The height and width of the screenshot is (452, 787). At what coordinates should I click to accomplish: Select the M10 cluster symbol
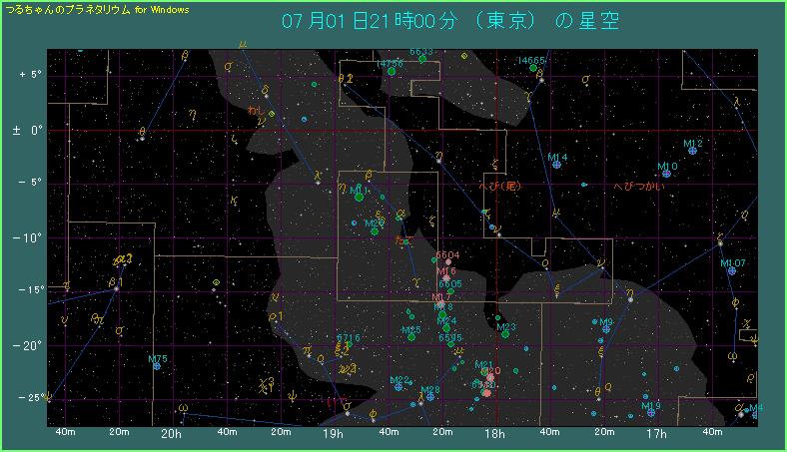(666, 174)
